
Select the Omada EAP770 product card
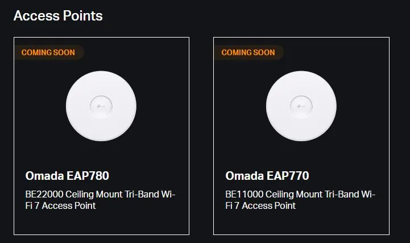tap(301, 136)
